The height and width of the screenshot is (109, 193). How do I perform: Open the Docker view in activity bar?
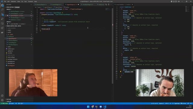(2, 32)
